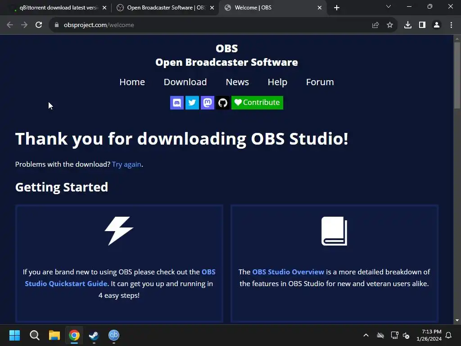Open the notifications bell icon
Image resolution: width=461 pixels, height=346 pixels.
pos(449,335)
